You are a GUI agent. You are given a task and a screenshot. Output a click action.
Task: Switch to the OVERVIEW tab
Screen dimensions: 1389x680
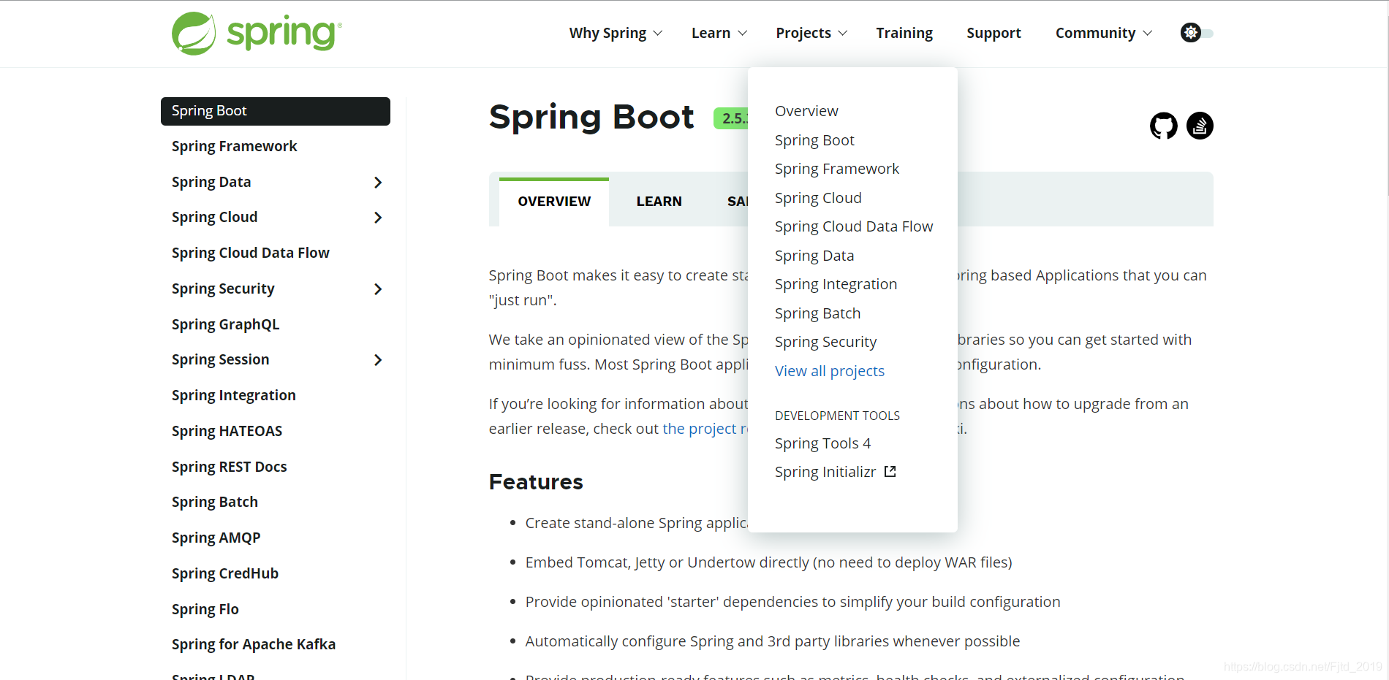(x=554, y=202)
